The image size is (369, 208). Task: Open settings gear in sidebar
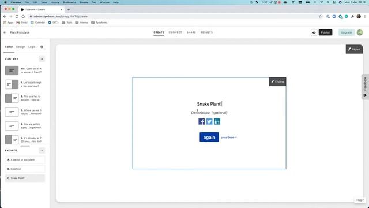pyautogui.click(x=42, y=47)
